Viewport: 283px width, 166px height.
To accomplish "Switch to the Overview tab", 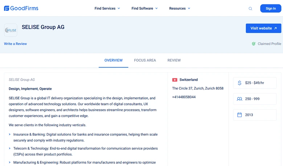I will [x=114, y=60].
